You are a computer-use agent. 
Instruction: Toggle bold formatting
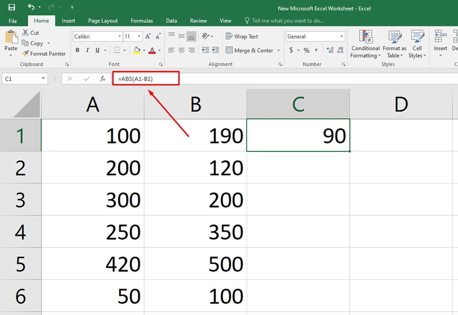click(77, 50)
